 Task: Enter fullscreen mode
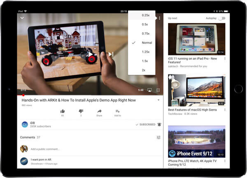tap(158, 90)
